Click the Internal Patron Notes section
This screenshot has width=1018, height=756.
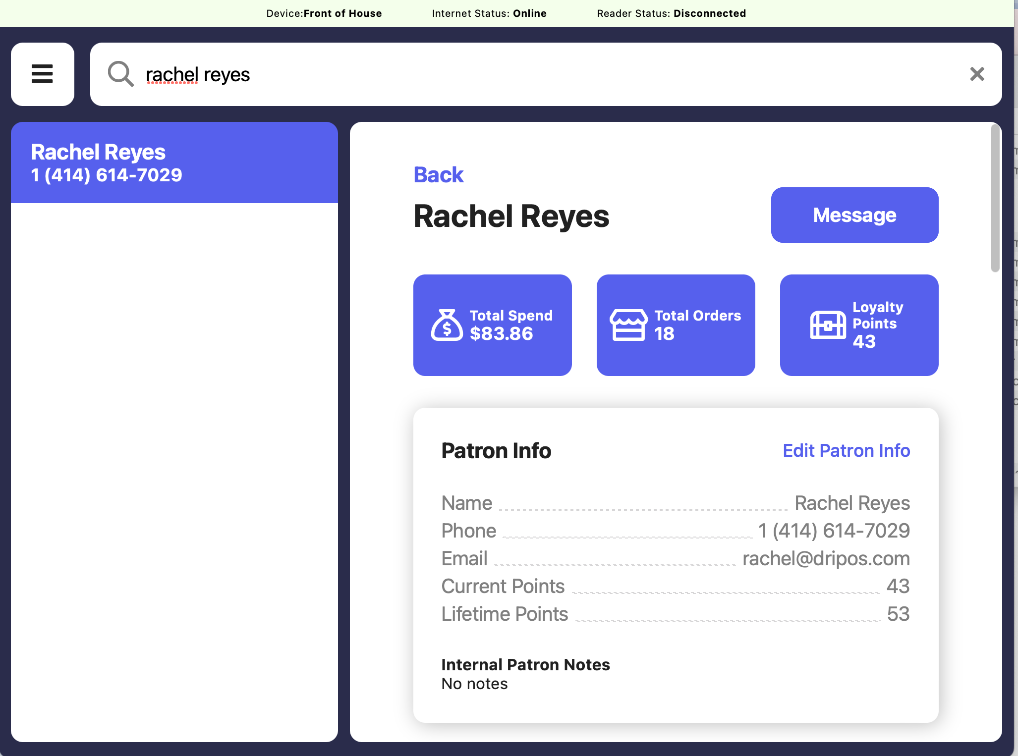(x=525, y=674)
